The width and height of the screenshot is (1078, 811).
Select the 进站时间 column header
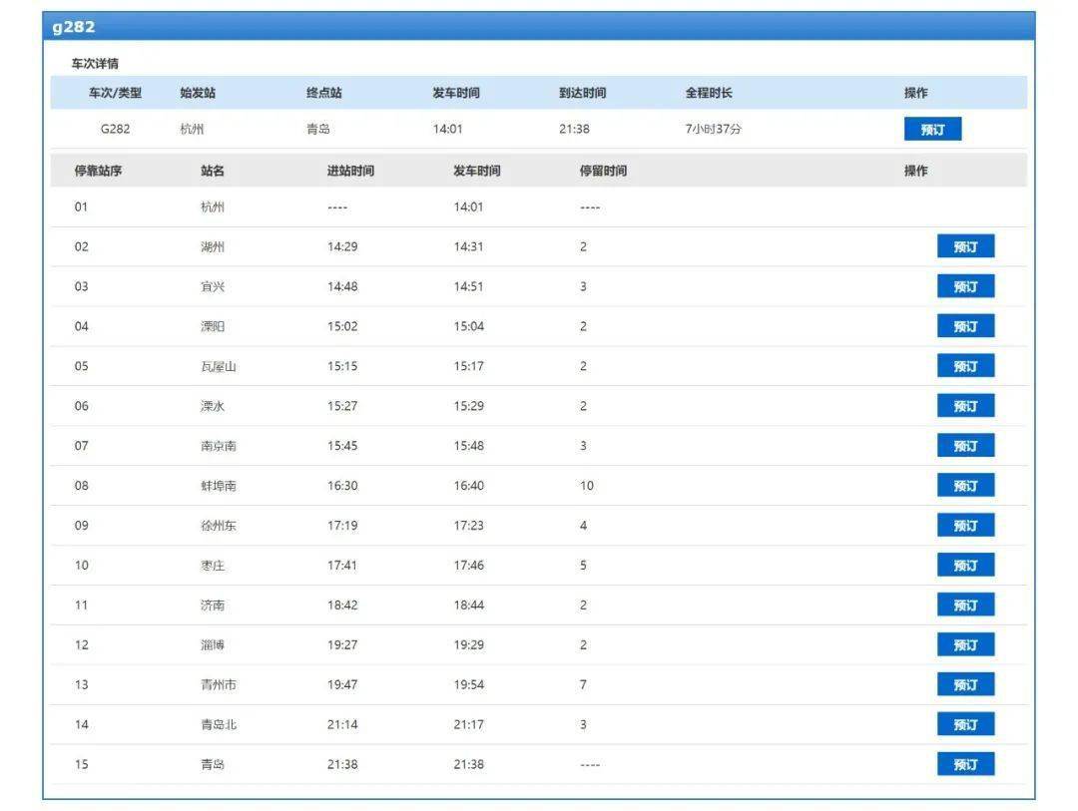coord(350,171)
